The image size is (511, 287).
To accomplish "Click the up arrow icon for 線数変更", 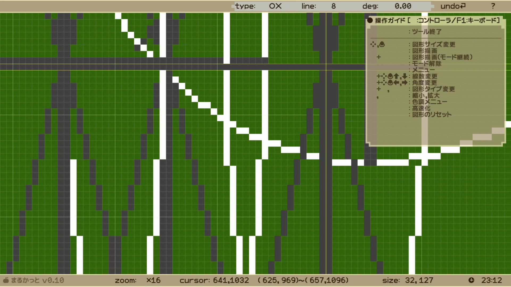I will [x=397, y=76].
